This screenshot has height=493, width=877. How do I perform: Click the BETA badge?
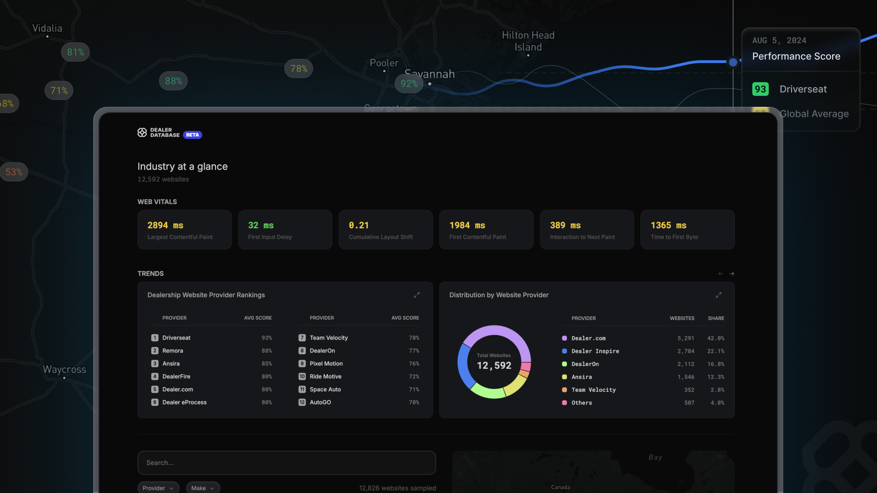point(192,135)
